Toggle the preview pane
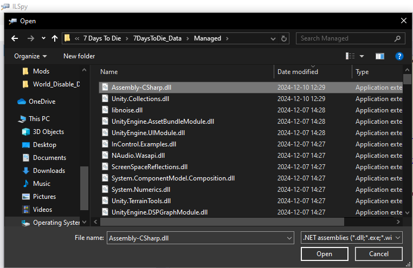413x268 pixels. point(380,56)
